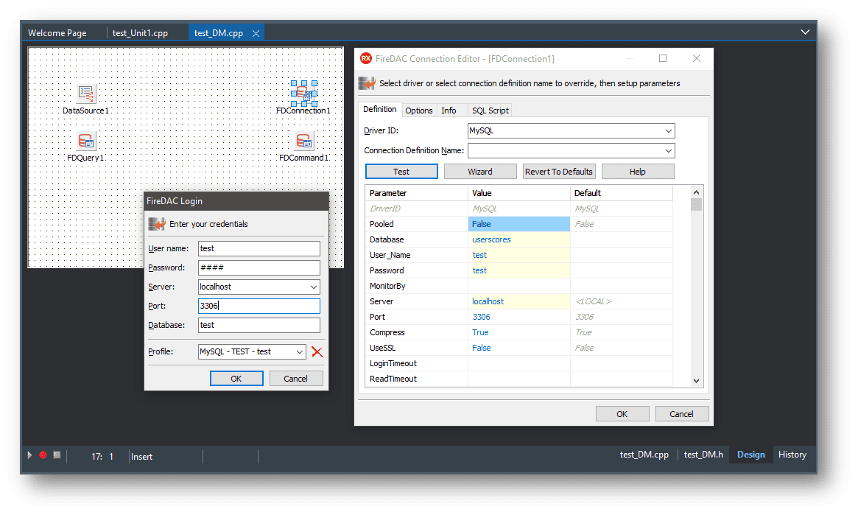This screenshot has height=515, width=858.
Task: Open the editor tab list chevron
Action: [805, 32]
